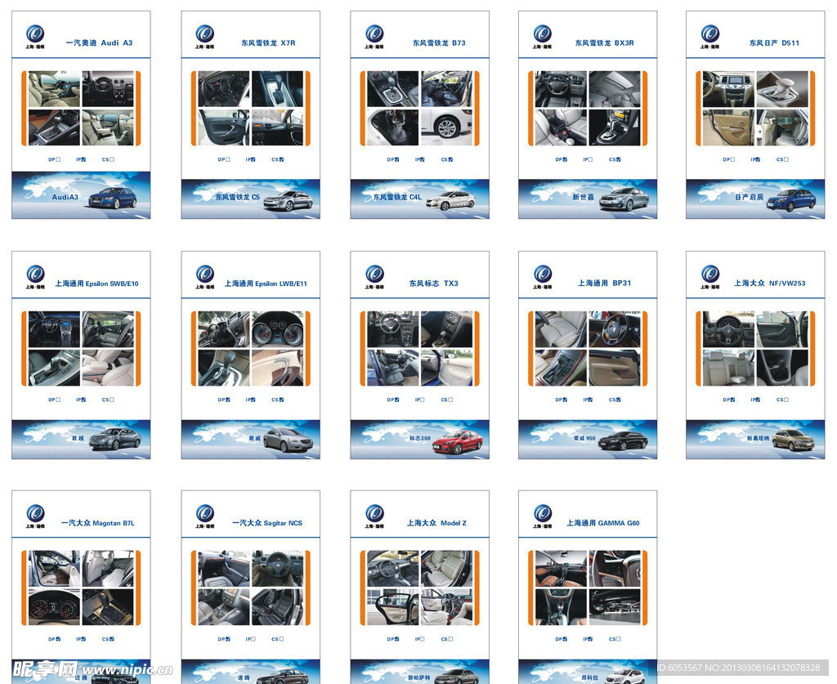
Task: Toggle the DP checkbox on the X7R card
Action: [x=228, y=159]
